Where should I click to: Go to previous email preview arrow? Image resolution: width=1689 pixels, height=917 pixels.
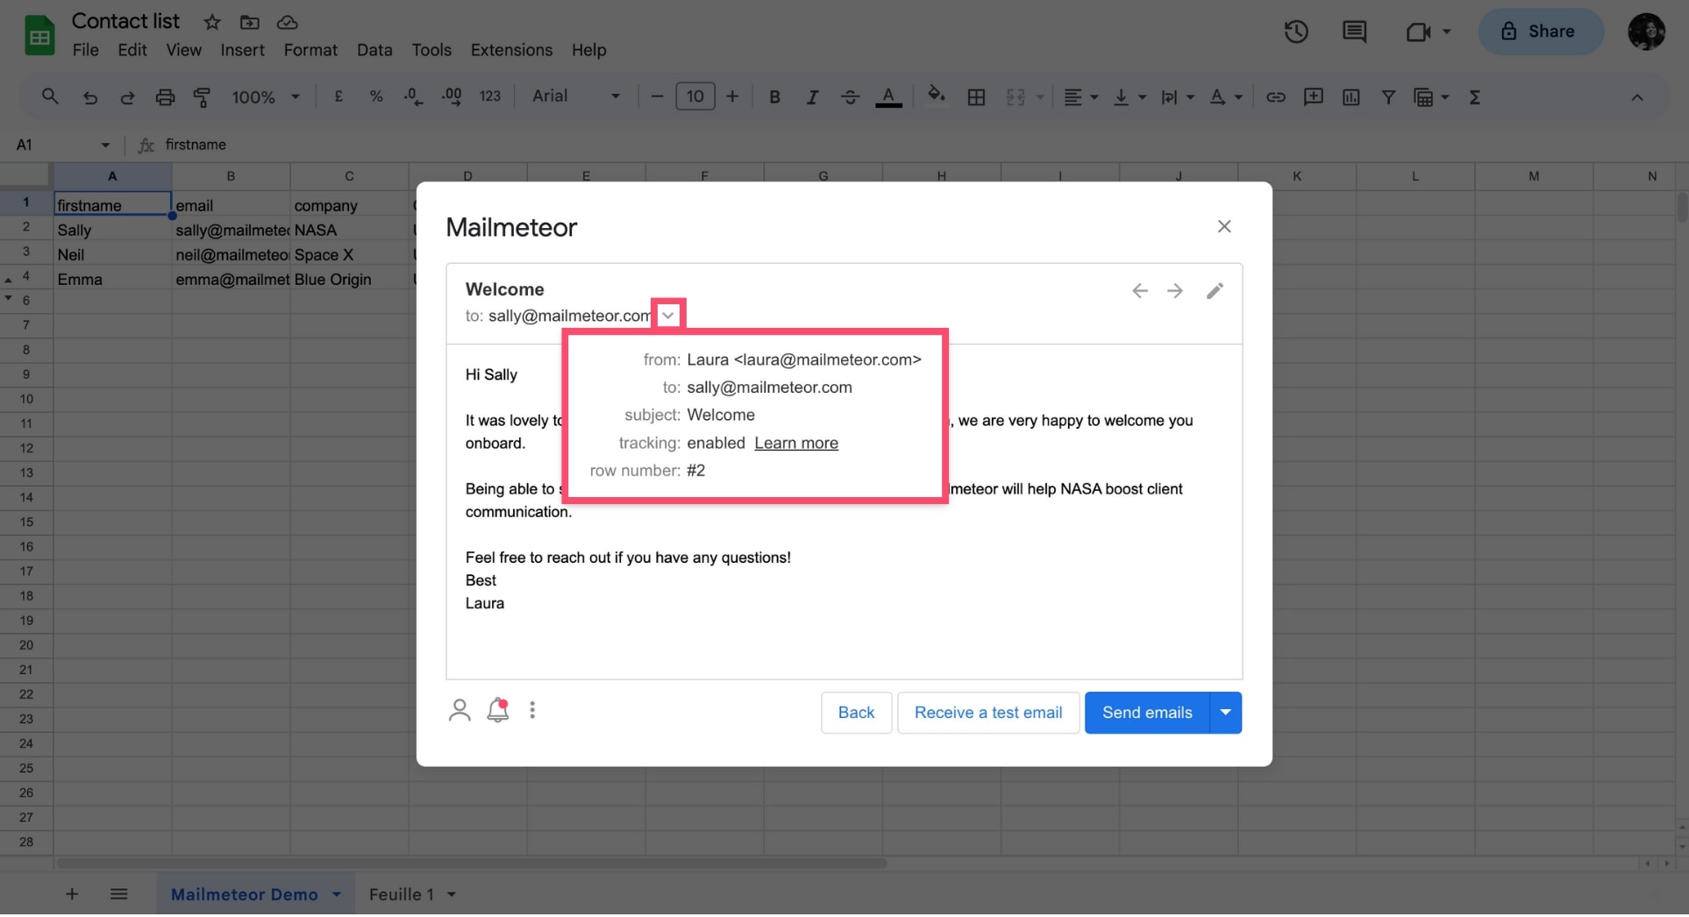coord(1139,291)
